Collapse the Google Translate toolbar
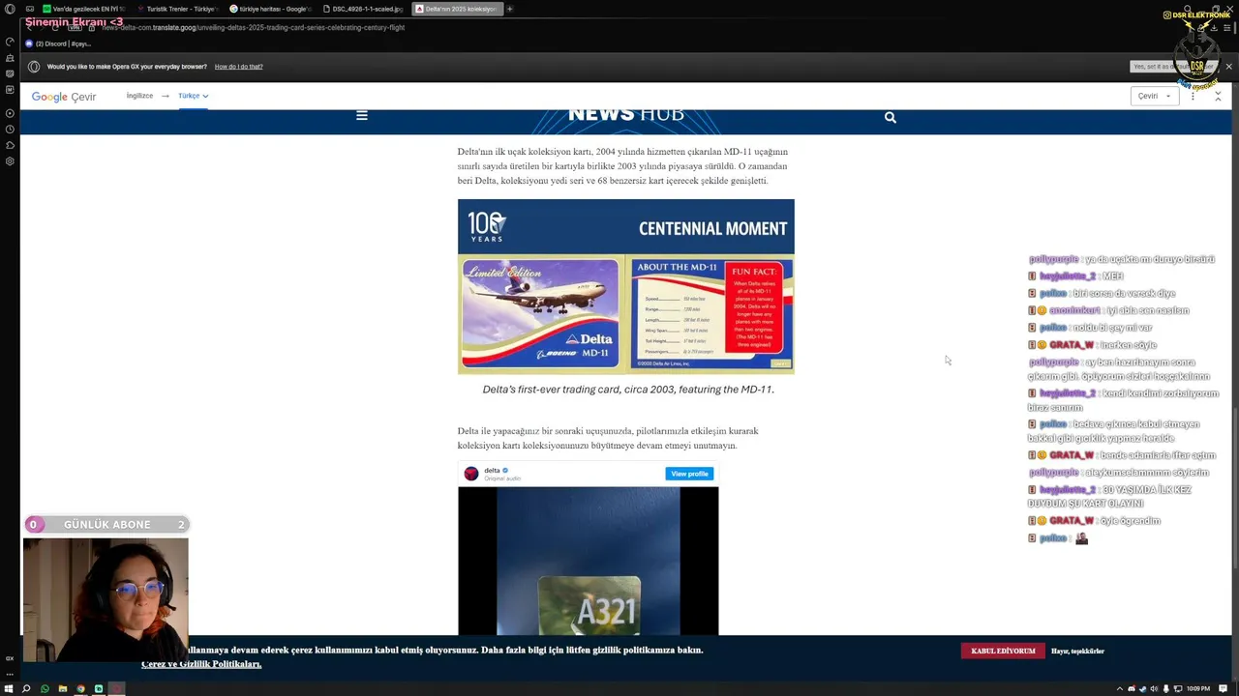This screenshot has height=696, width=1239. 1218,96
